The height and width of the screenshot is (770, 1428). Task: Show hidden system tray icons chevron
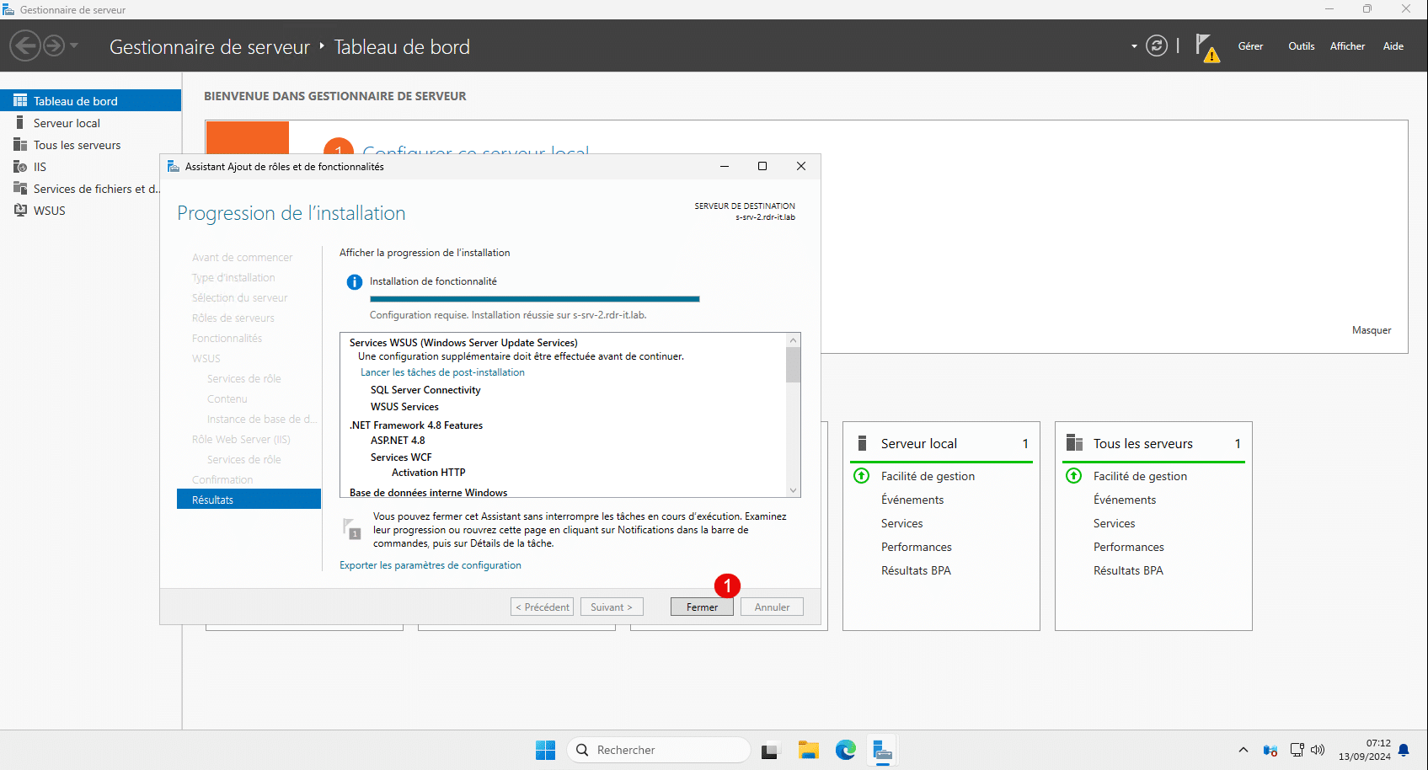point(1243,750)
